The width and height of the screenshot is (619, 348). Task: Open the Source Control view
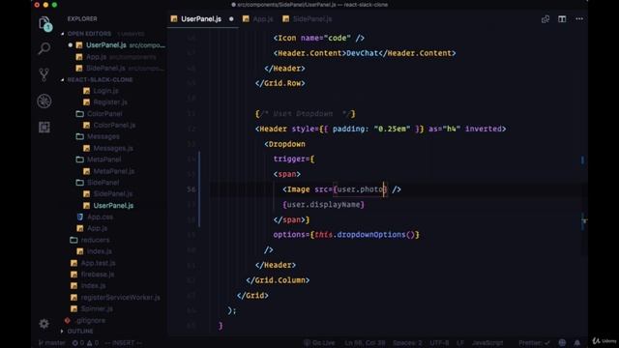[44, 74]
